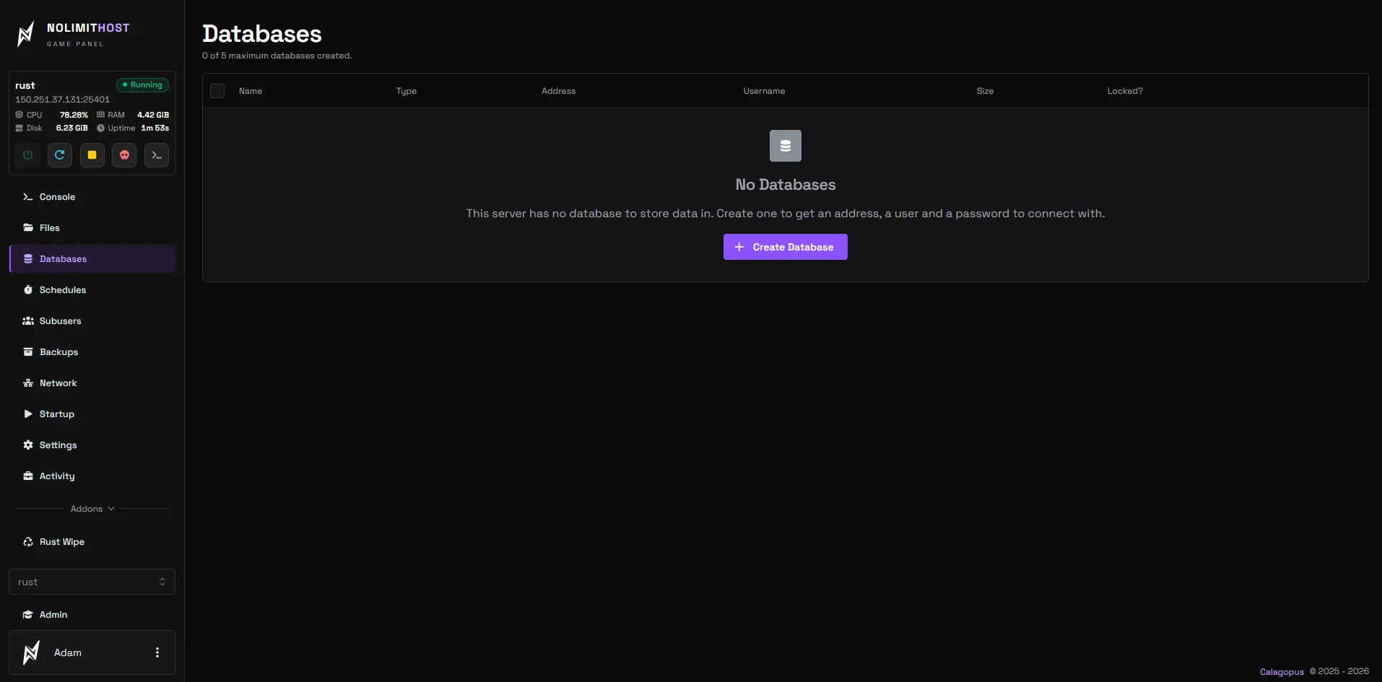Click the green power start icon

click(x=27, y=155)
